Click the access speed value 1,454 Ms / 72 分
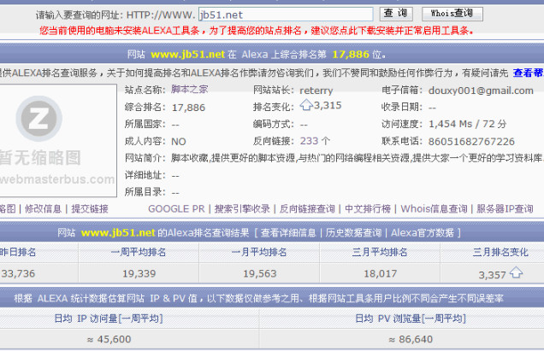The height and width of the screenshot is (351, 544). [467, 124]
